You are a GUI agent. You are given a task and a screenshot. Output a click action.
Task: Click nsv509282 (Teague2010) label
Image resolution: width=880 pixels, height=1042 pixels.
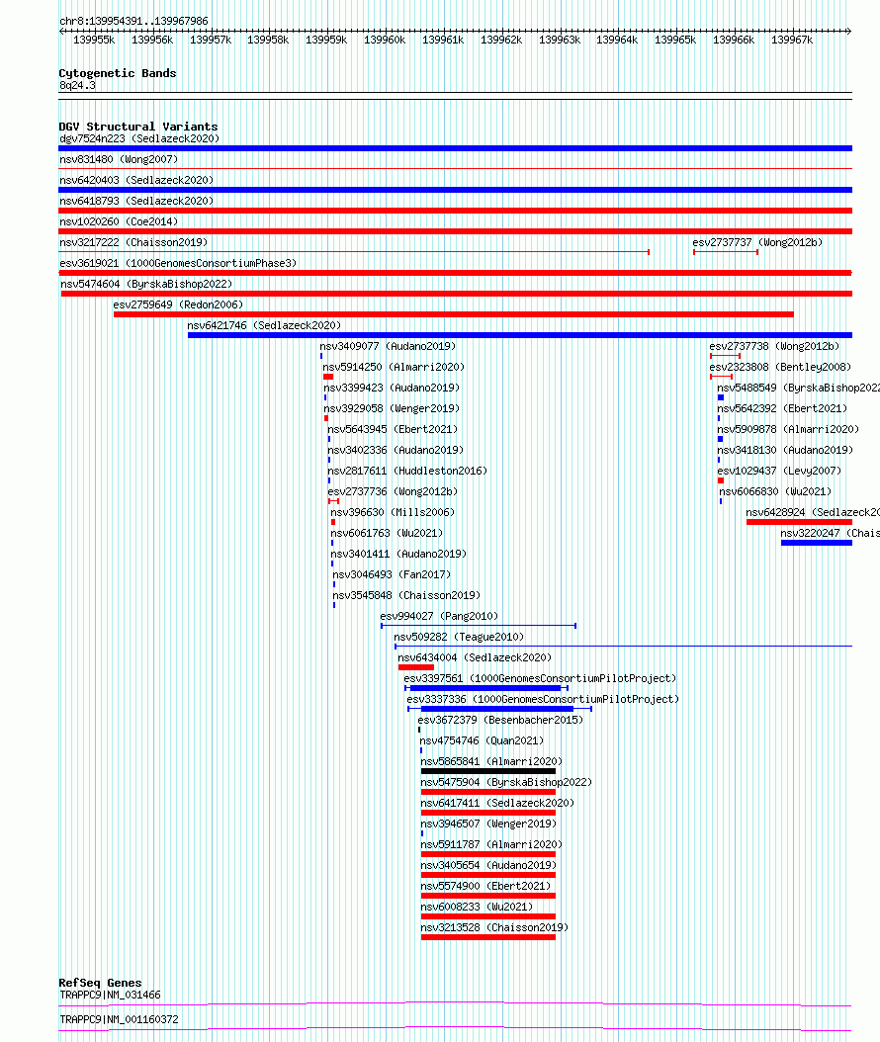pos(459,638)
